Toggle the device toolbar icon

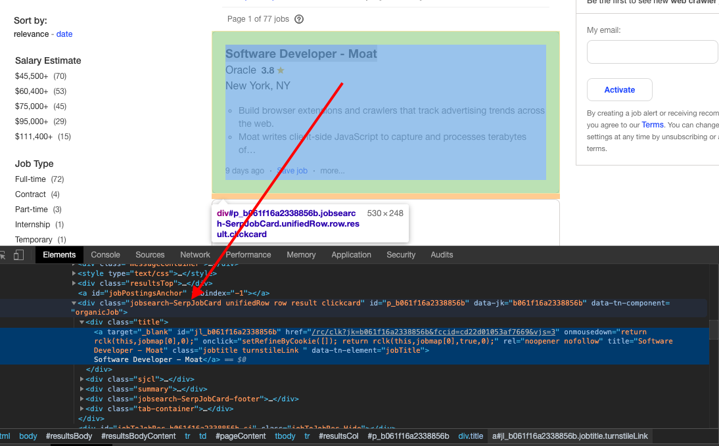[18, 254]
